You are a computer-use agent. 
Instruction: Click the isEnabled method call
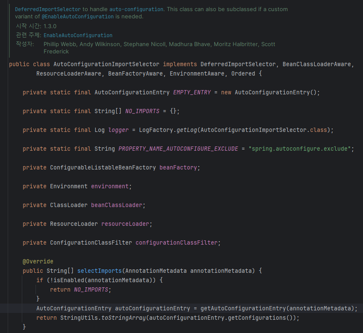click(x=68, y=280)
